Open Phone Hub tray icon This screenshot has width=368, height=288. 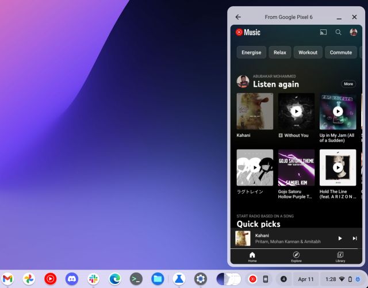(266, 279)
